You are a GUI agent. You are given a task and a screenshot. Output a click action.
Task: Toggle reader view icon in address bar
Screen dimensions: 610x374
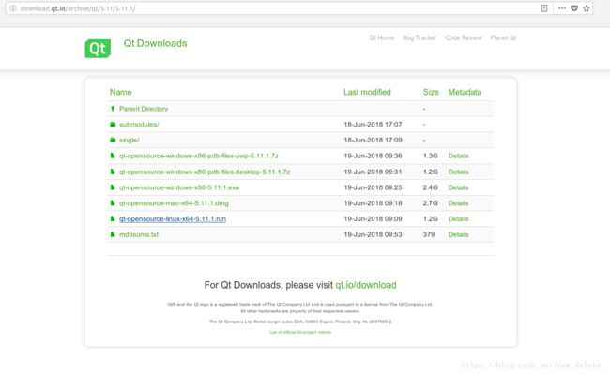[544, 8]
